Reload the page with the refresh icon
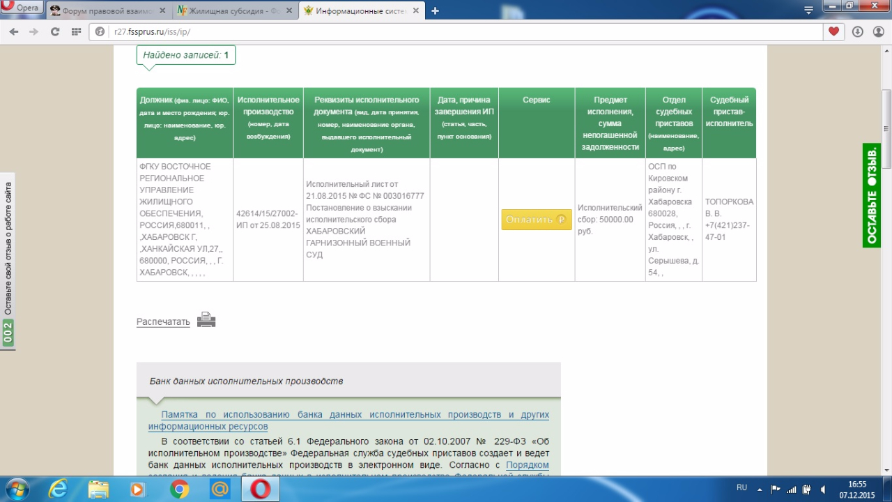Viewport: 892px width, 502px height. (x=55, y=31)
